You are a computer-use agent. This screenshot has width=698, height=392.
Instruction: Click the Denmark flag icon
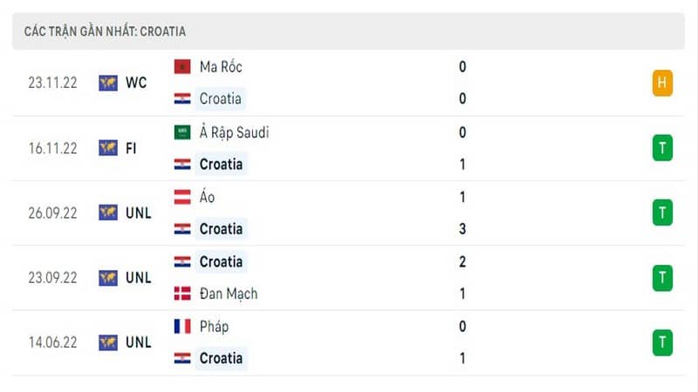pos(182,294)
